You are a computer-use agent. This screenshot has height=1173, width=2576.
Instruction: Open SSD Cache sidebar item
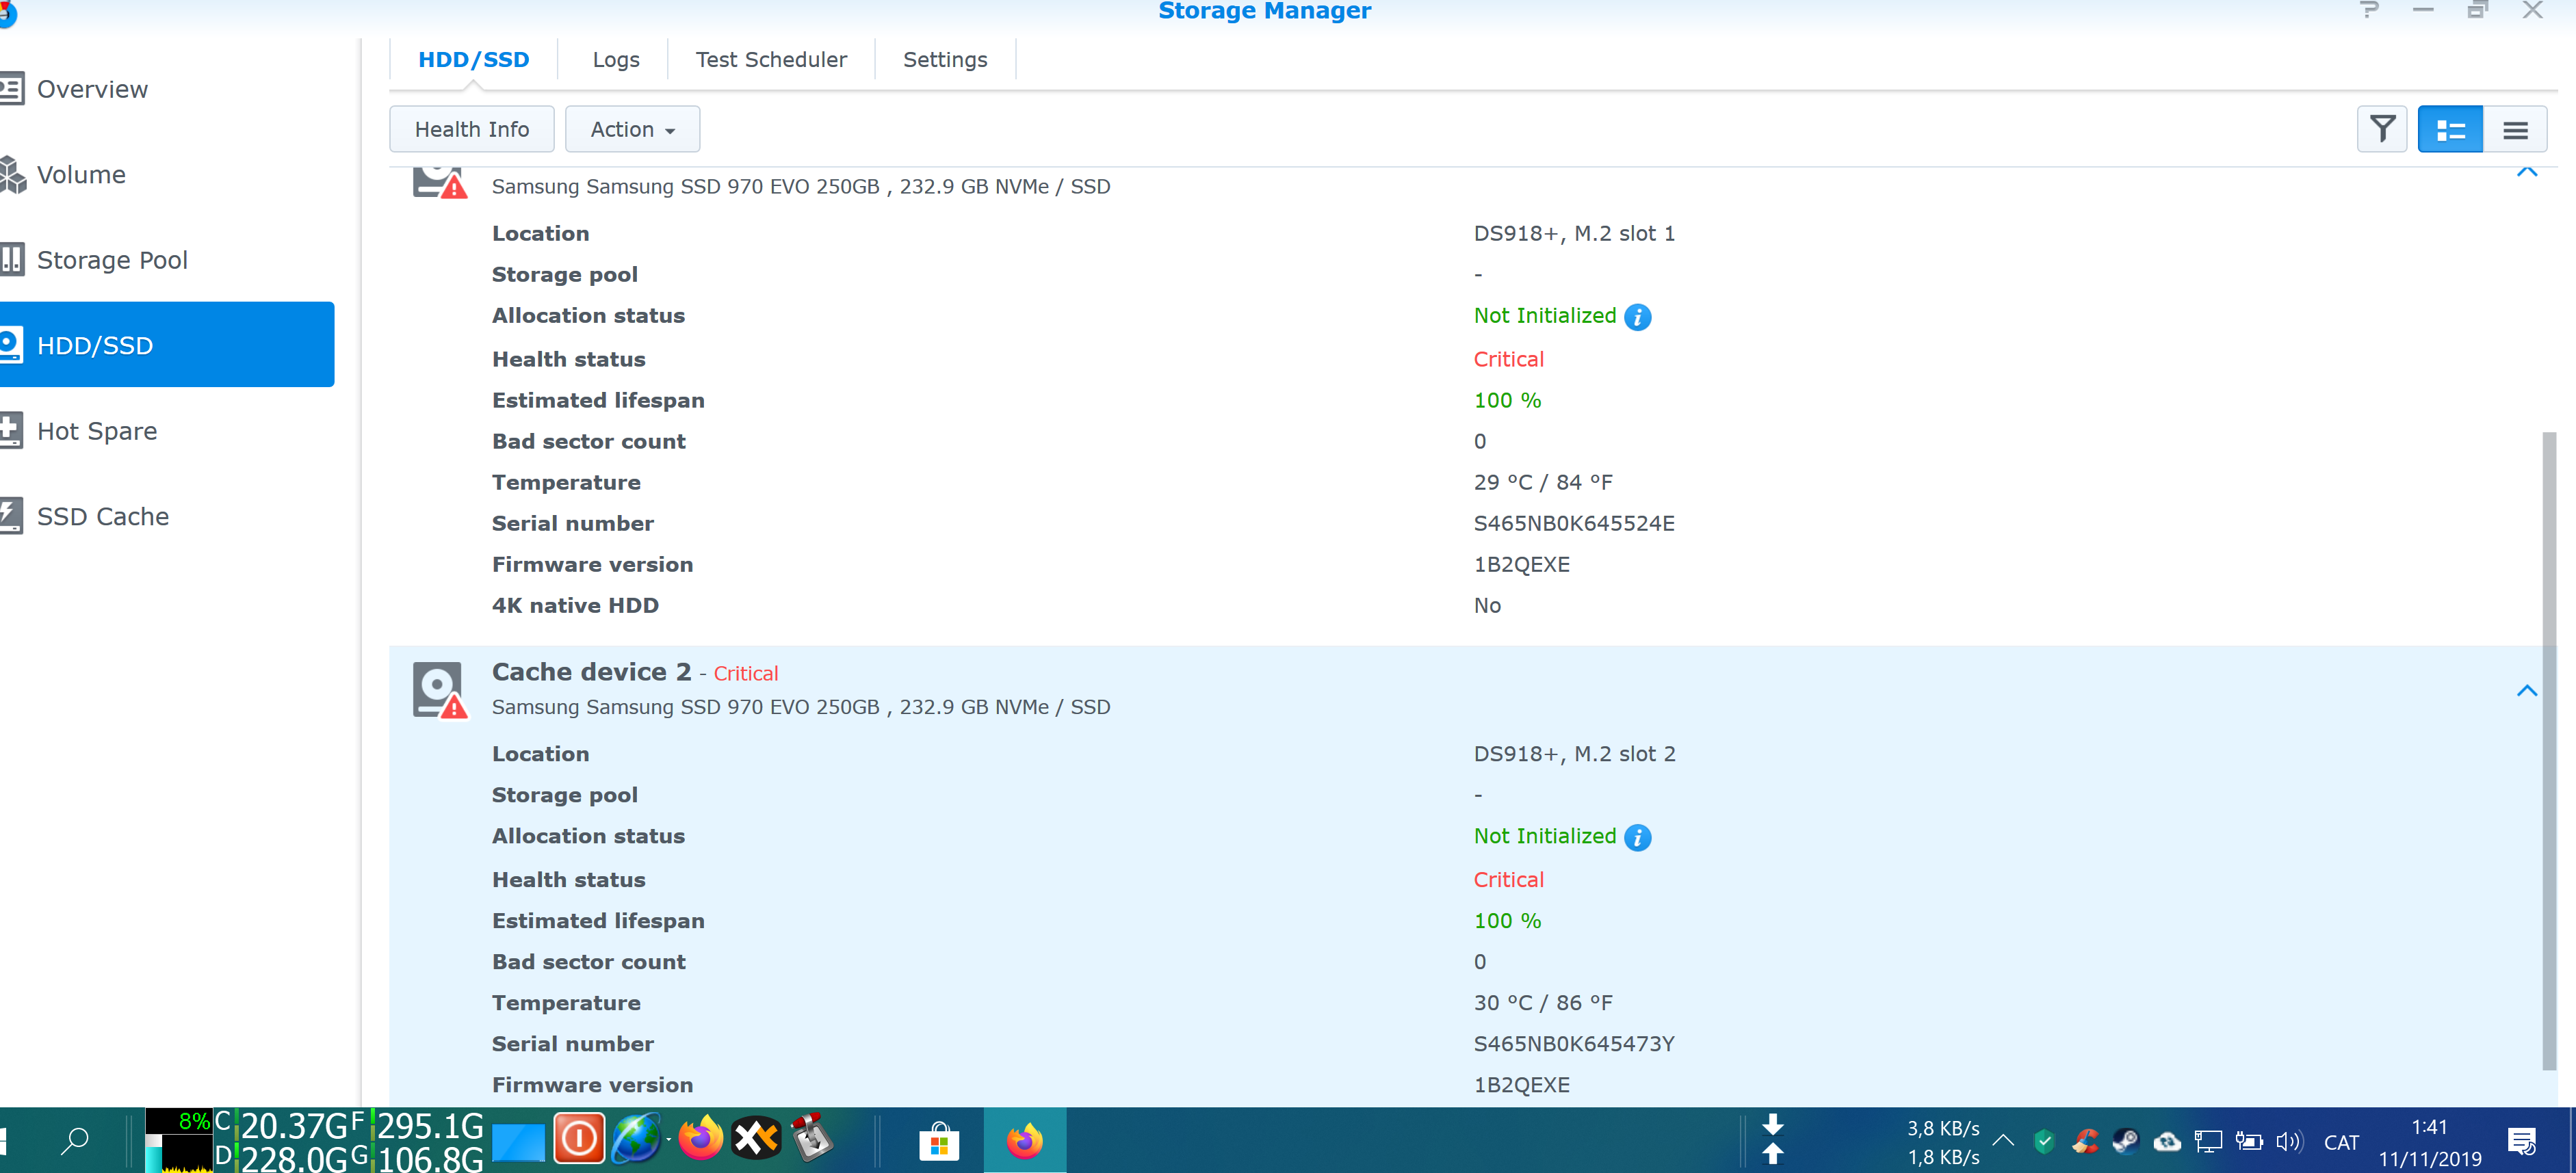pyautogui.click(x=102, y=516)
